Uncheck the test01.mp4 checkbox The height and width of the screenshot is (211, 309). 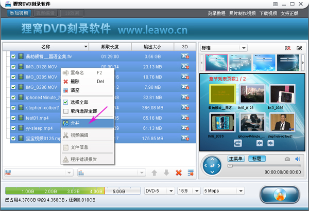(x=13, y=118)
